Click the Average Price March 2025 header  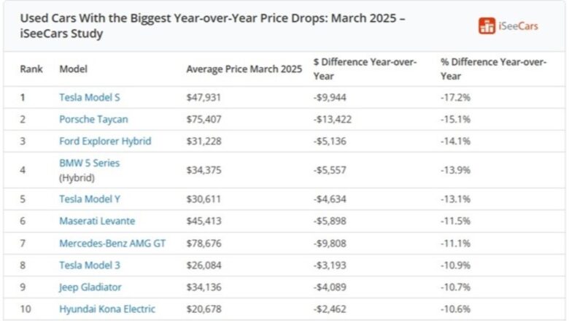(x=244, y=69)
